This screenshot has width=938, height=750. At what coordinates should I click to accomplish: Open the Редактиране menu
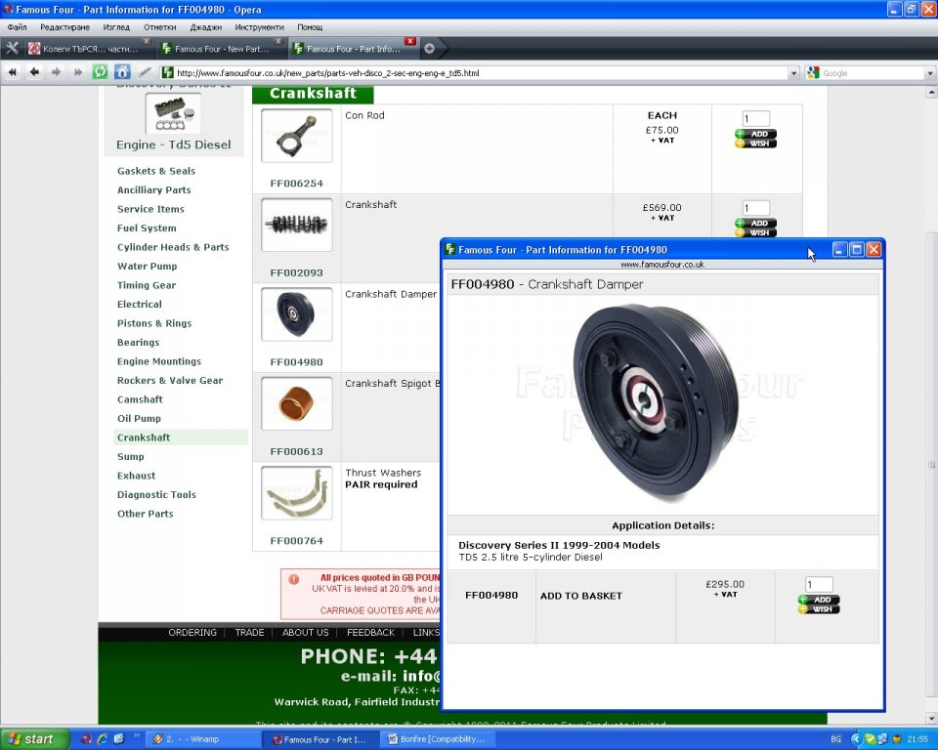tap(64, 27)
